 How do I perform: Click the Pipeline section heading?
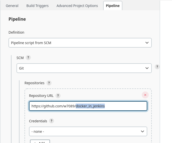pos(17,19)
